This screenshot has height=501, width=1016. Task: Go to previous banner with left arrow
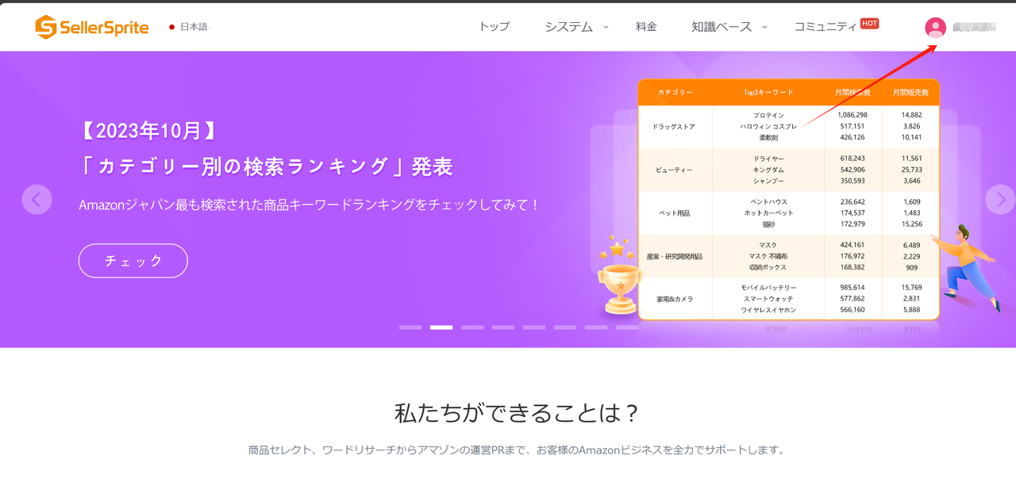(37, 200)
